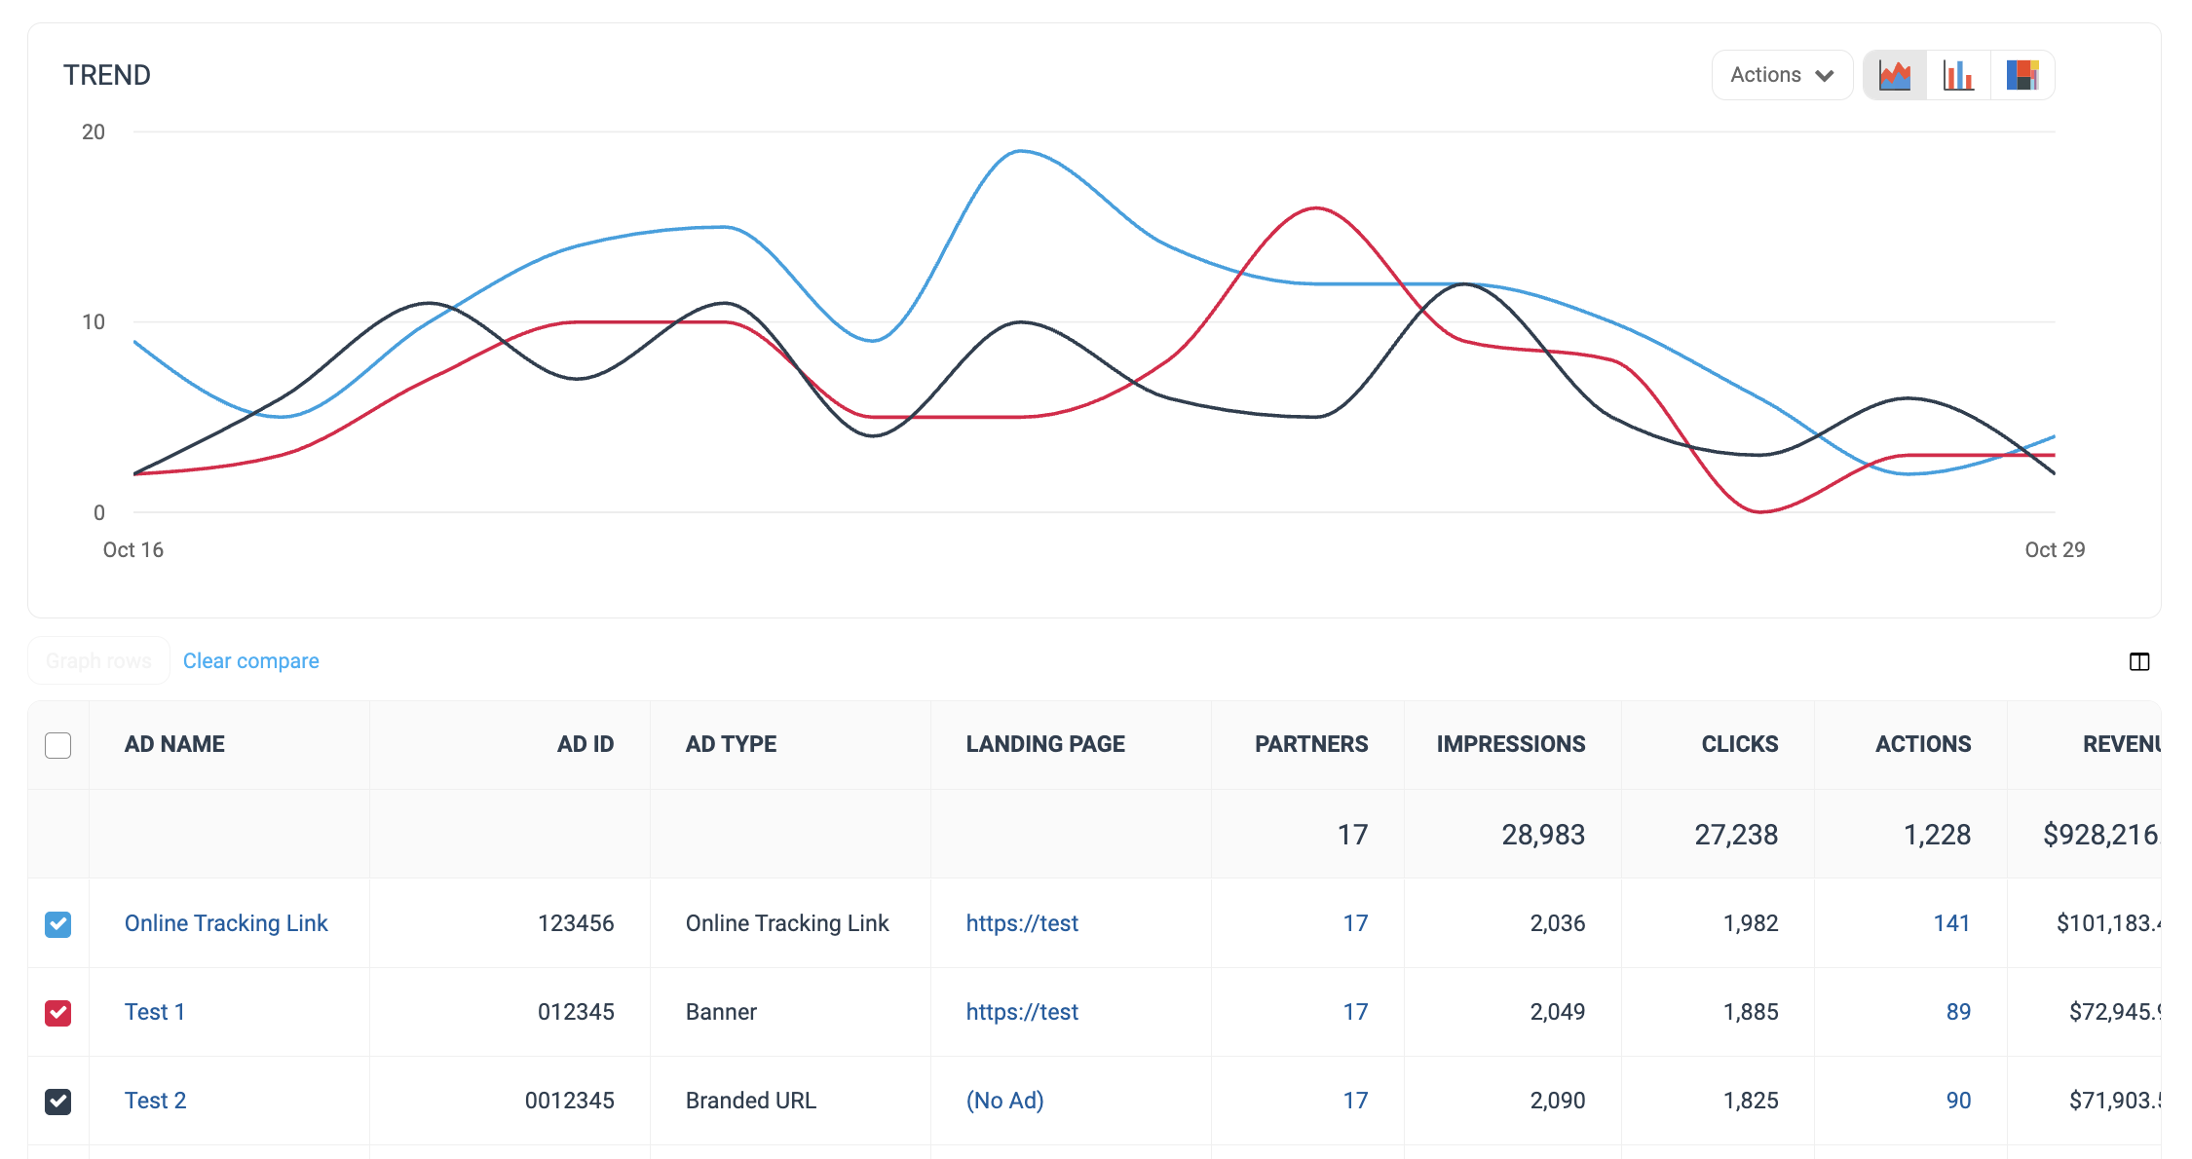
Task: Open the (No Ad) landing page link
Action: [x=1004, y=1101]
